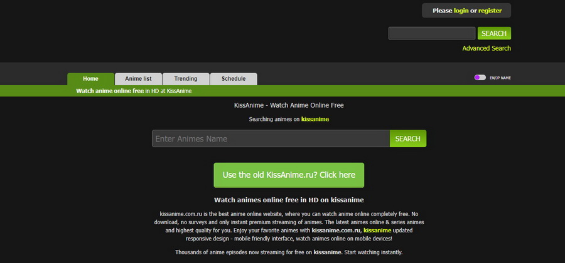Click 'Watch animes online free in HD' heading
Screen dimensions: 565x263
point(289,200)
